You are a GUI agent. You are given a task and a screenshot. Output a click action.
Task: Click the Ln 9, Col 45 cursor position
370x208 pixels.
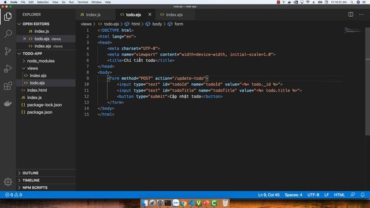point(269,195)
